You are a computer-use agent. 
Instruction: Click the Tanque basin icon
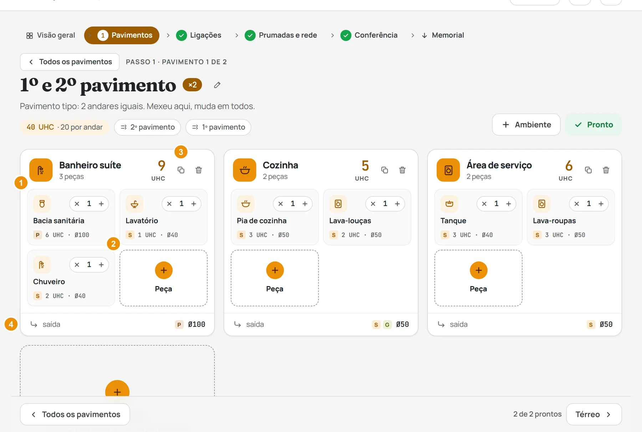449,204
